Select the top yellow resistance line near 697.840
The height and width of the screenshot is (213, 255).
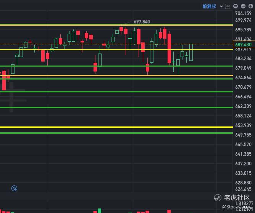(116, 25)
